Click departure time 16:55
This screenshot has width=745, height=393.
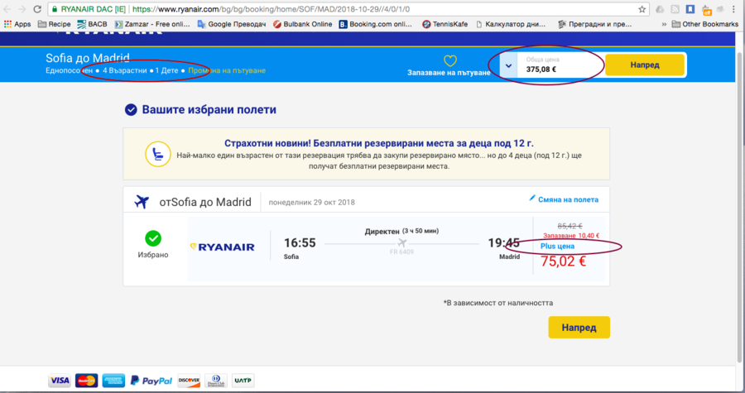click(300, 243)
